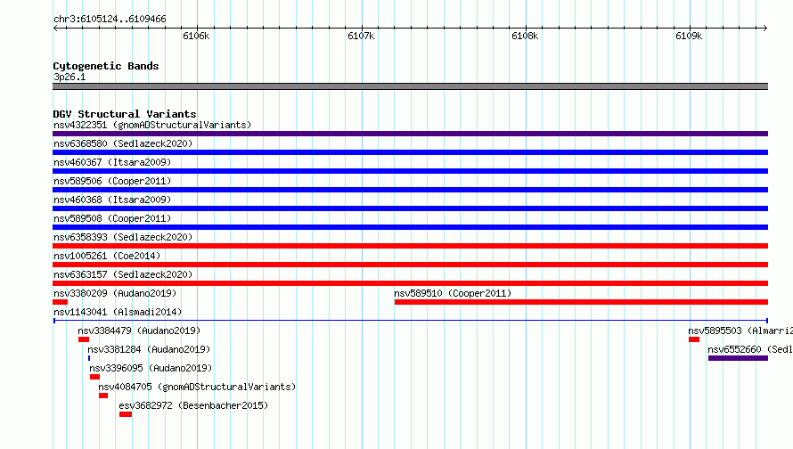The width and height of the screenshot is (793, 449).
Task: Open nsv4084705 (gnomADStructuralVariants) label
Action: pos(197,387)
